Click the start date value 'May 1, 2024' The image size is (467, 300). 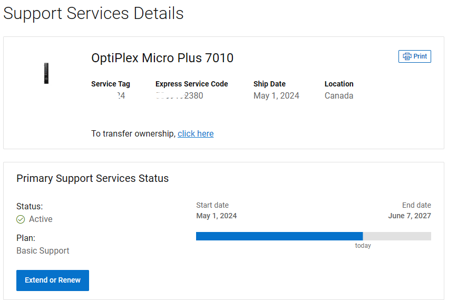coord(217,216)
